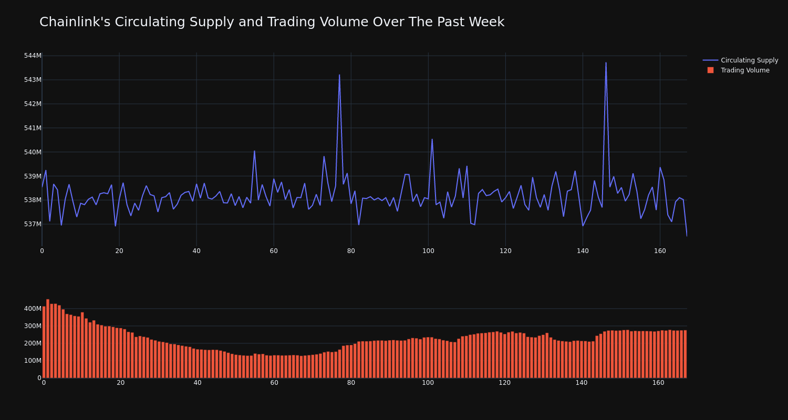Image resolution: width=788 pixels, height=420 pixels.
Task: Click the 538M y-axis label
Action: point(33,200)
